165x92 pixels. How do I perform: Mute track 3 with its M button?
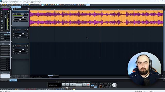15,46
